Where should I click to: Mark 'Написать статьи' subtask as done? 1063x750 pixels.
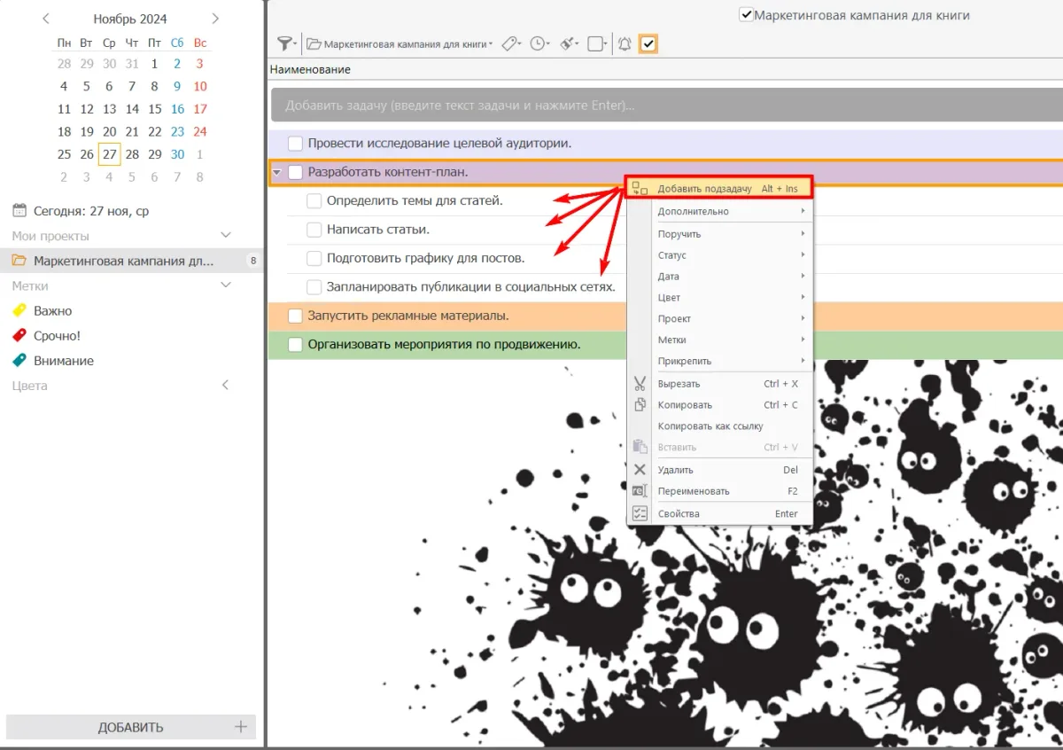314,230
